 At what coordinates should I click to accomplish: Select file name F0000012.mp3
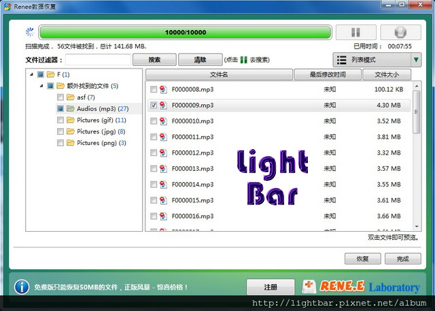(192, 153)
